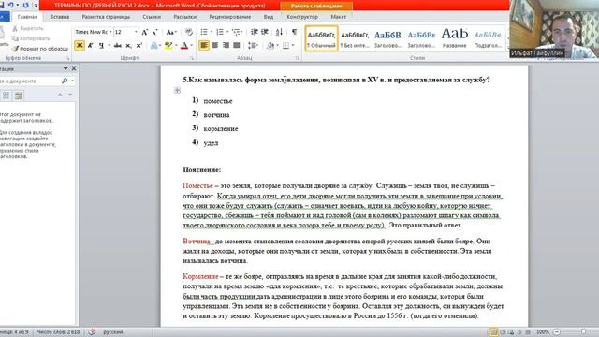
Task: Open the shading color dropdown arrow
Action: (278, 46)
